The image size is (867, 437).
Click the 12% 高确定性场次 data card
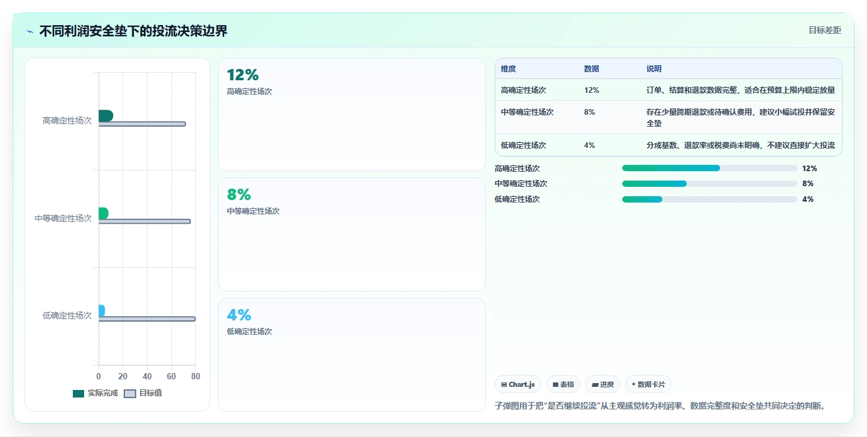click(352, 114)
